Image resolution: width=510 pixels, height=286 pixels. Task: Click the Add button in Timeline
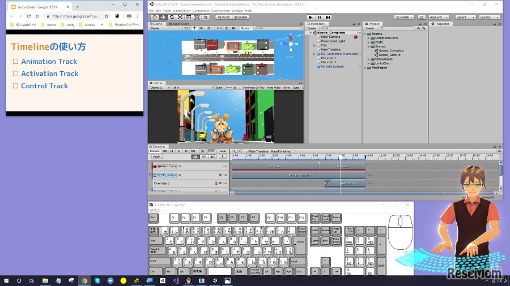[x=157, y=157]
